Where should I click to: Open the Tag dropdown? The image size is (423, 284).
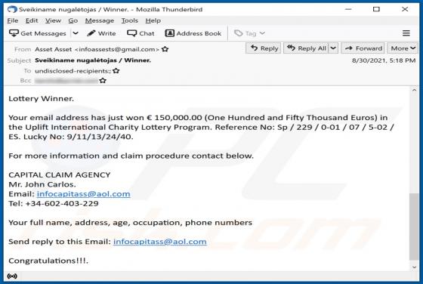point(249,33)
